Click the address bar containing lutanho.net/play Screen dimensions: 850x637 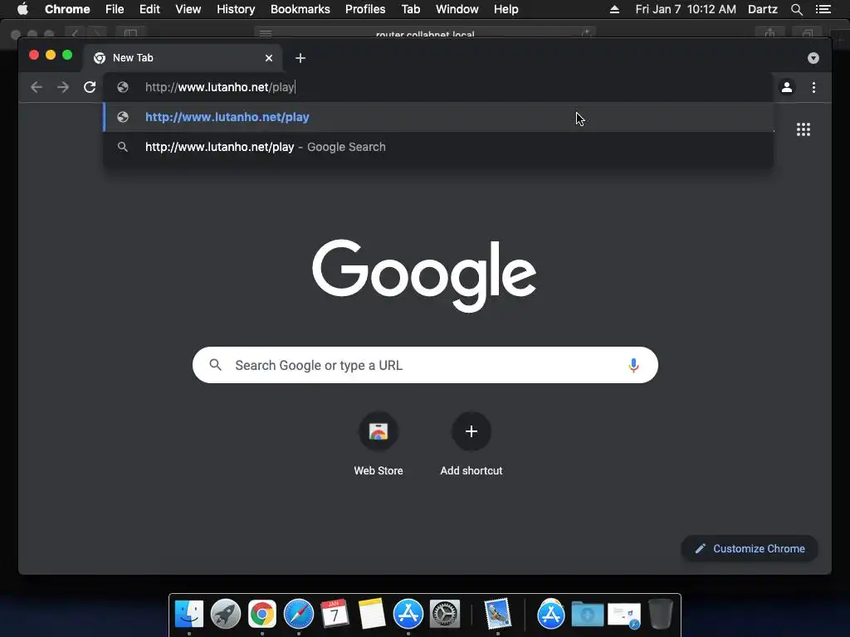(438, 87)
